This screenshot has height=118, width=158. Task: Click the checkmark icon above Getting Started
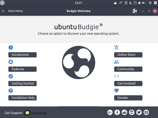(x=11, y=76)
